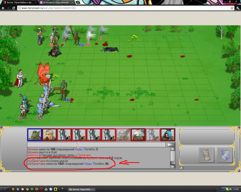Click 'Огры' in the 186 damage log line

click(79, 149)
